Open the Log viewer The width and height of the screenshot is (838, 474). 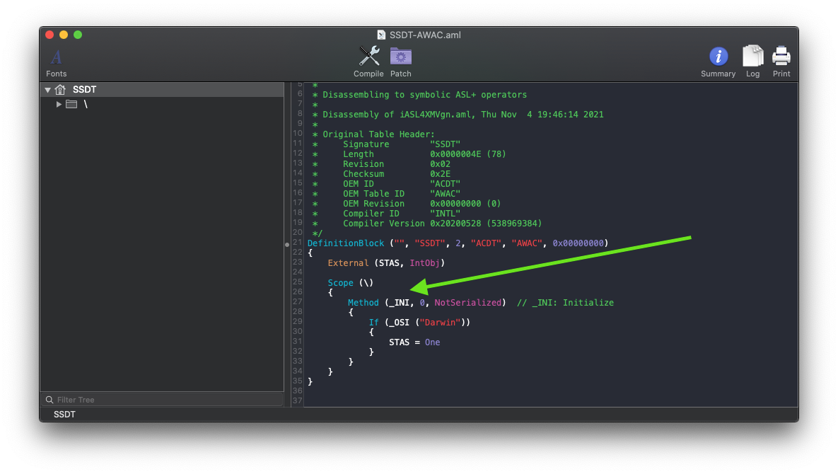click(x=753, y=56)
